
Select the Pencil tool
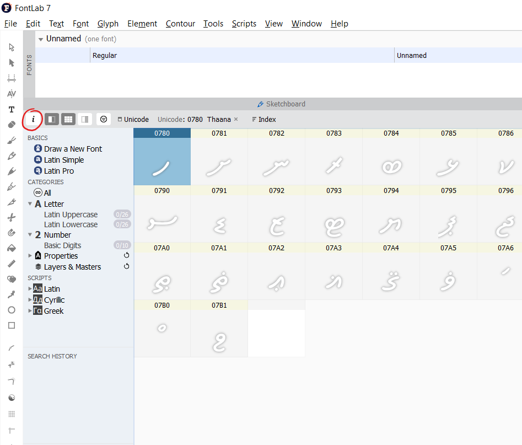[12, 156]
